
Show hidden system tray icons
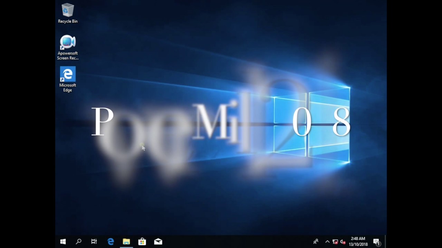click(327, 242)
